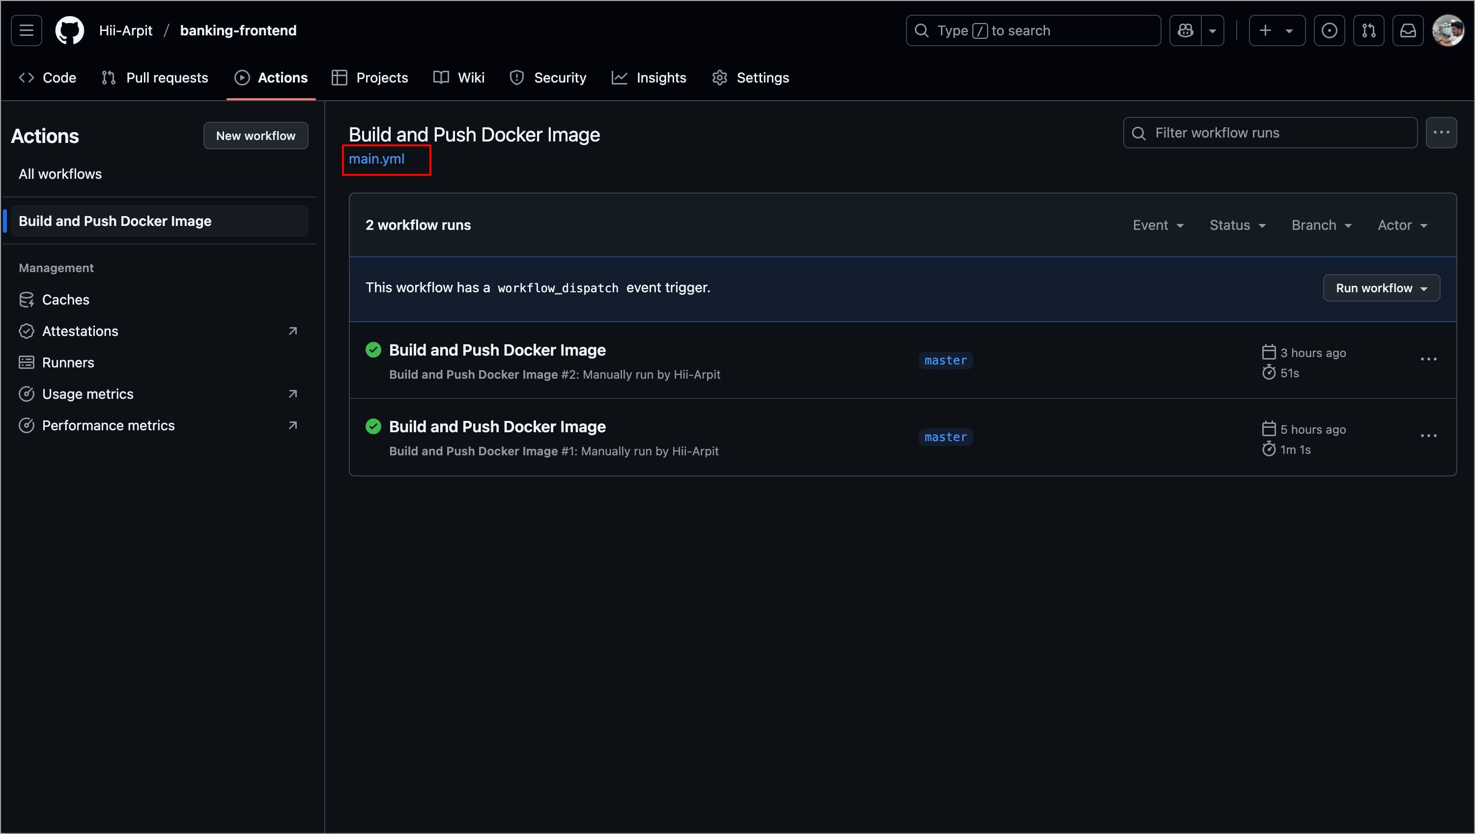Open the hamburger navigation menu
The height and width of the screenshot is (834, 1475).
tap(27, 30)
